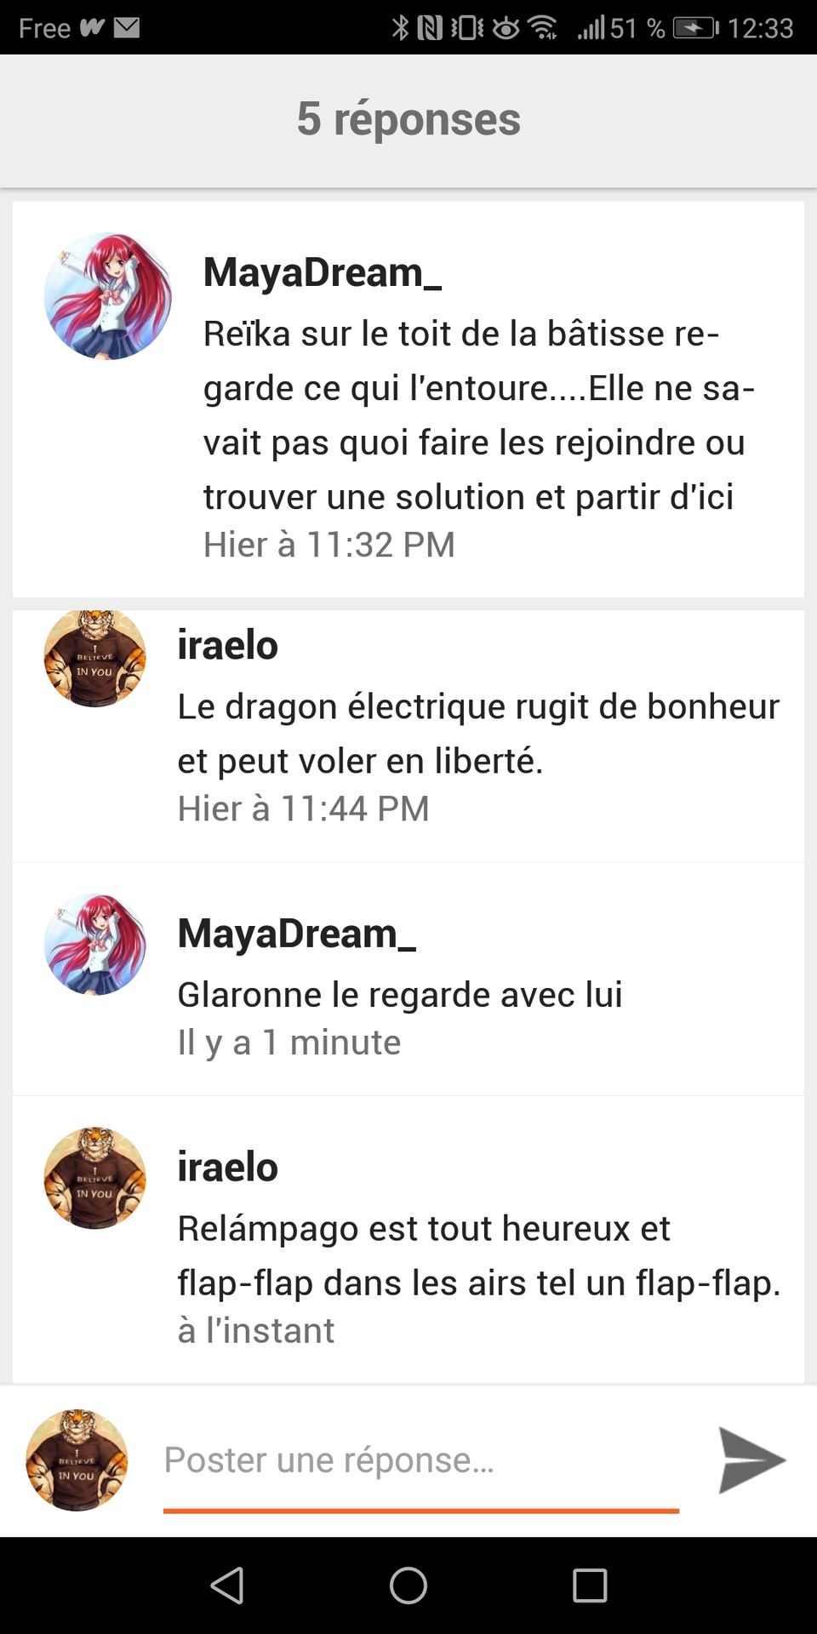Image resolution: width=817 pixels, height=1634 pixels.
Task: Tap the battery icon in status bar
Action: [x=695, y=27]
